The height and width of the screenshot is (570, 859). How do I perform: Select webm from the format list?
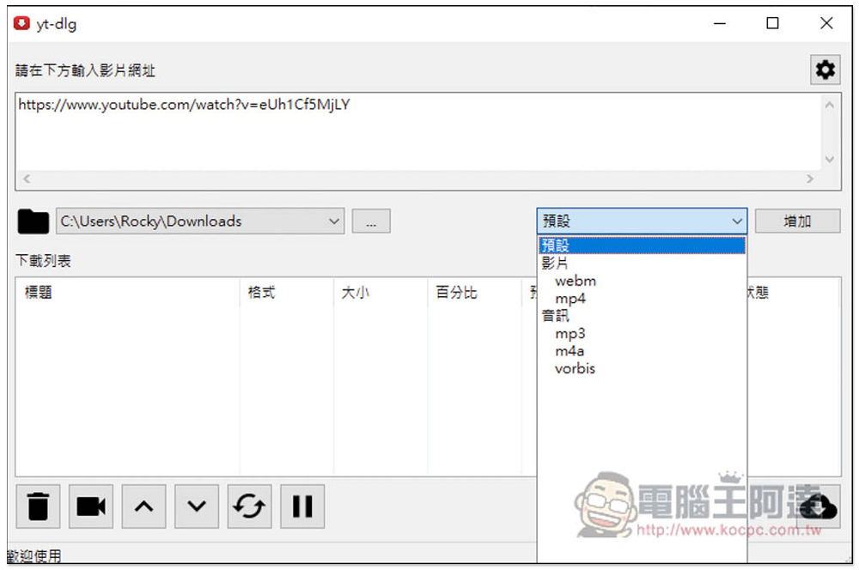point(576,281)
